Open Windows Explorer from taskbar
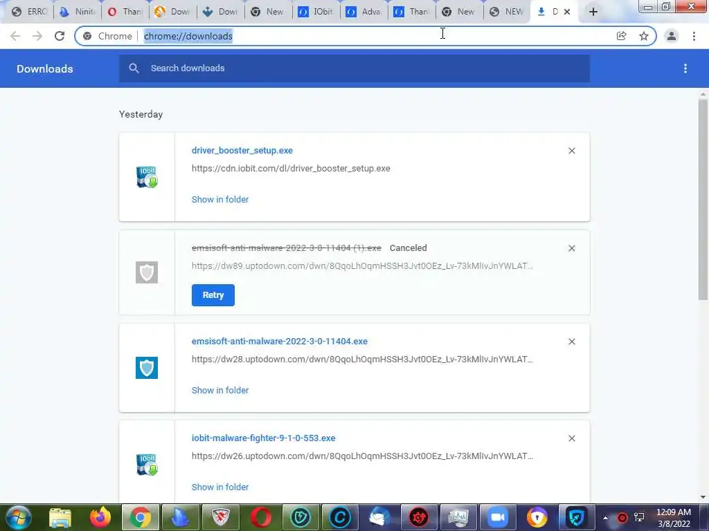The image size is (709, 531). pyautogui.click(x=60, y=517)
